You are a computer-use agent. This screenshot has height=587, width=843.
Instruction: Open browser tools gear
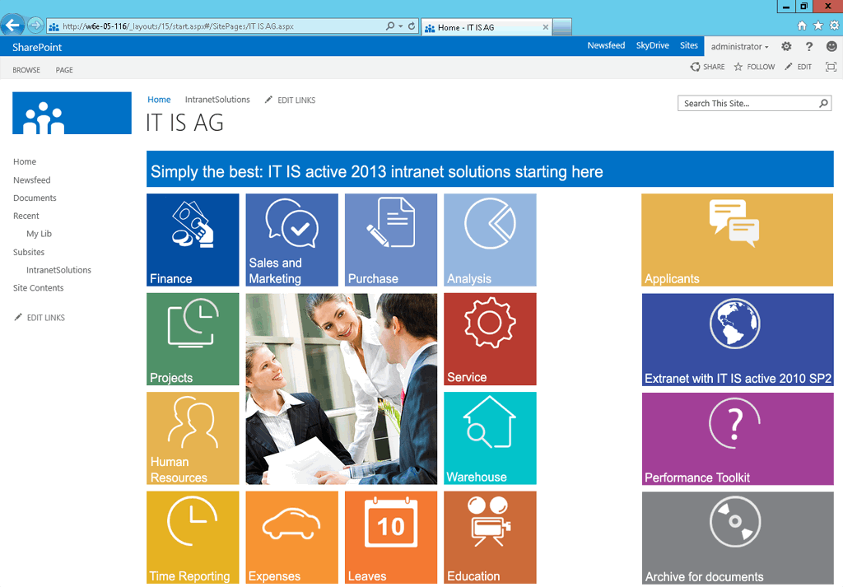point(834,26)
